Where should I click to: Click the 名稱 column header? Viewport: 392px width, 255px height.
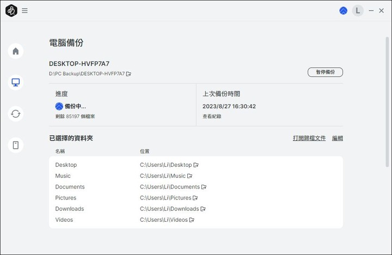click(x=60, y=151)
